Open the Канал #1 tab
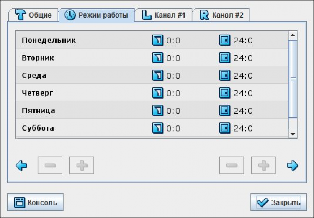Viewport: 314px width, 218px height. pos(163,15)
